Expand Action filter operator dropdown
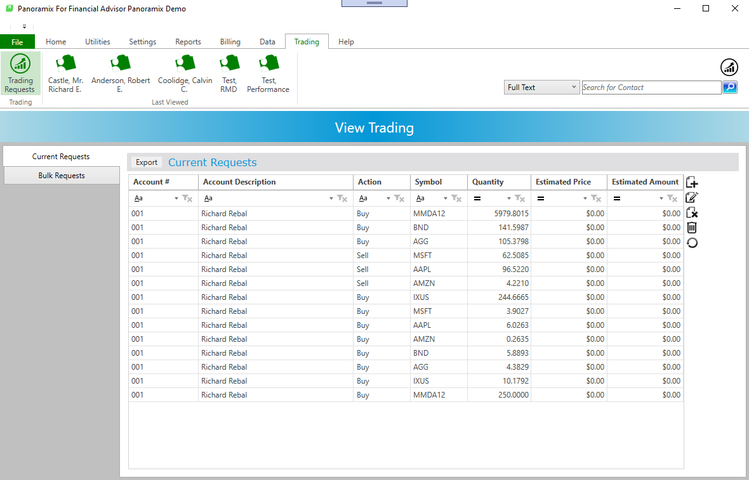Viewport: 749px width, 480px height. [388, 198]
